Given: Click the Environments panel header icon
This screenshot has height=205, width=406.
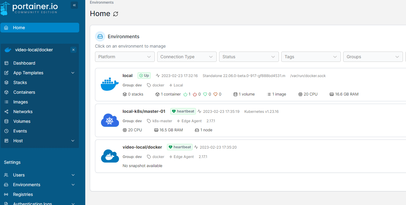Looking at the screenshot, I should [x=100, y=36].
